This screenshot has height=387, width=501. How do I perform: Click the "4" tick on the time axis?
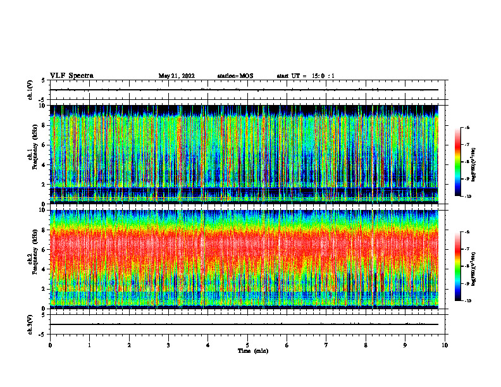point(208,345)
